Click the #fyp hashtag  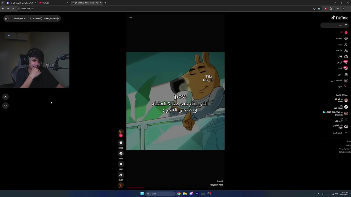tap(221, 185)
